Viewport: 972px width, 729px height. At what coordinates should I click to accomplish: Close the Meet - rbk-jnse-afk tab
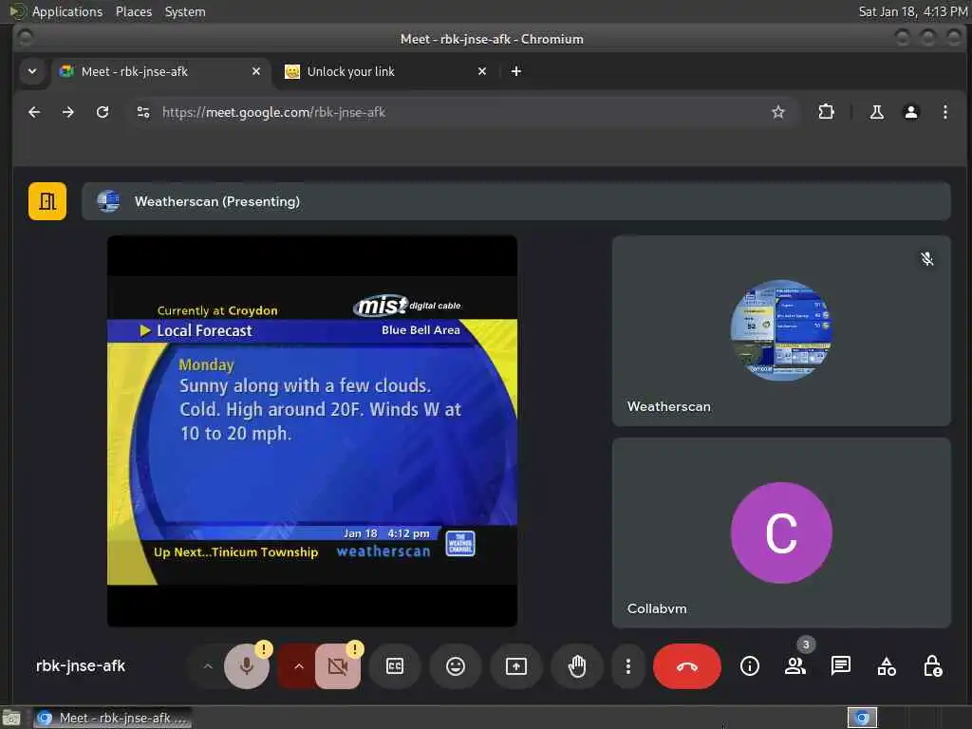tap(256, 71)
